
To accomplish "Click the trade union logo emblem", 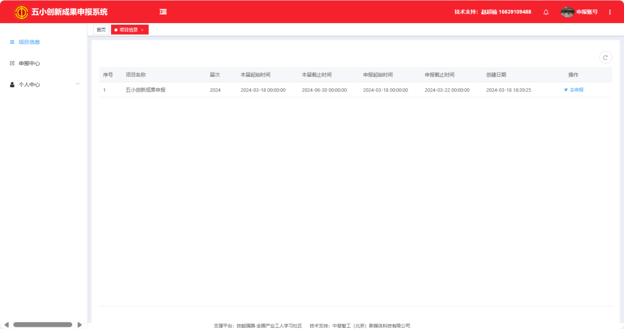I will [21, 12].
